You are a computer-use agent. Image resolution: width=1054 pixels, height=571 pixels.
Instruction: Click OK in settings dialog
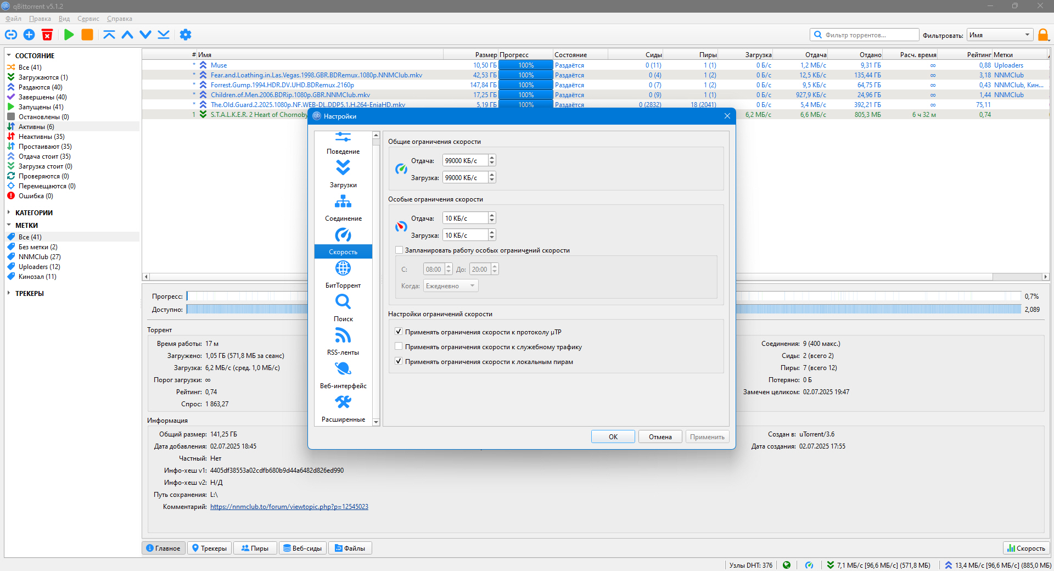[x=613, y=436]
